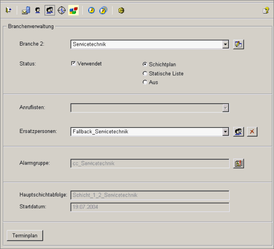The width and height of the screenshot is (274, 249).
Task: Click the highlighted person toolbar icon
Action: 50,10
